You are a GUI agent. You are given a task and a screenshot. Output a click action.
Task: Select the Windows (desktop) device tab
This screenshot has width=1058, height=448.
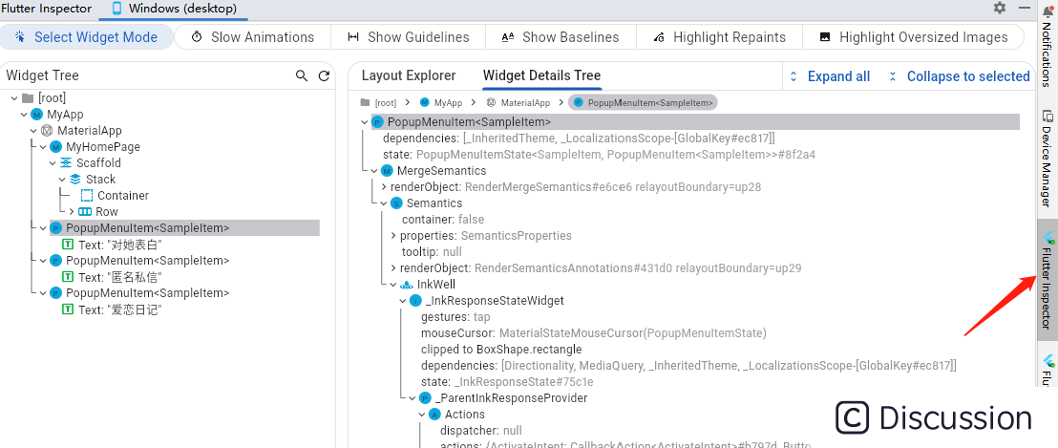[174, 9]
